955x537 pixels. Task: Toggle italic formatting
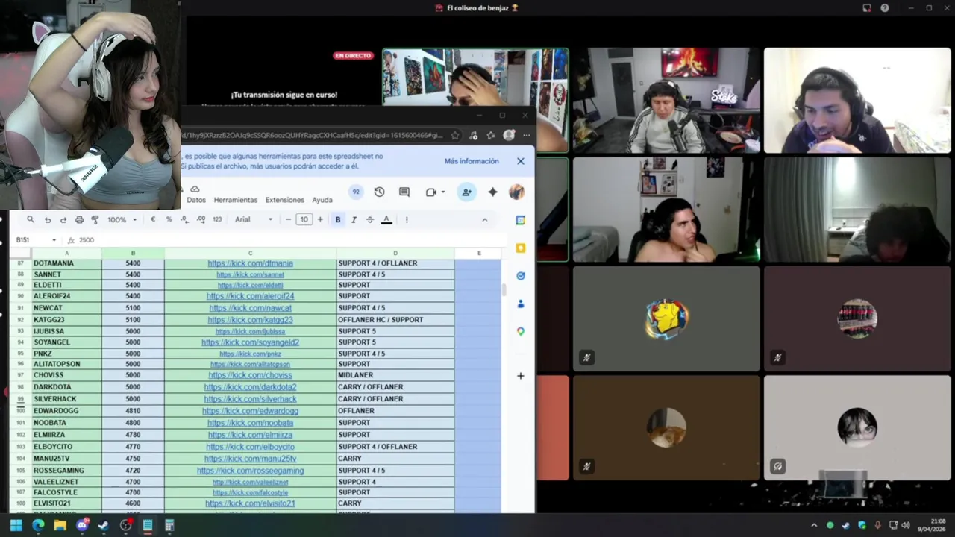(354, 219)
